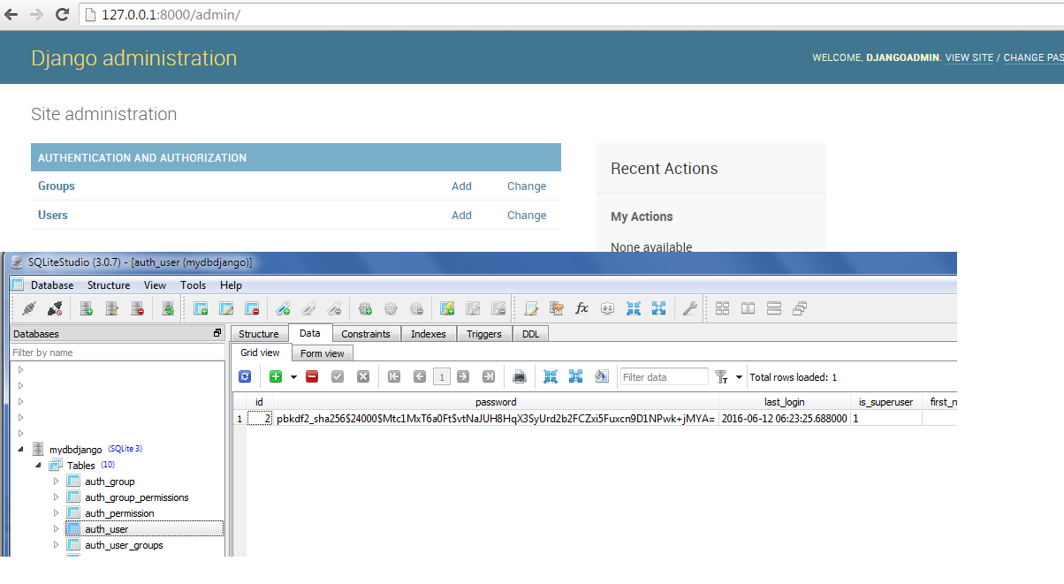Create an index icon

coord(283,308)
